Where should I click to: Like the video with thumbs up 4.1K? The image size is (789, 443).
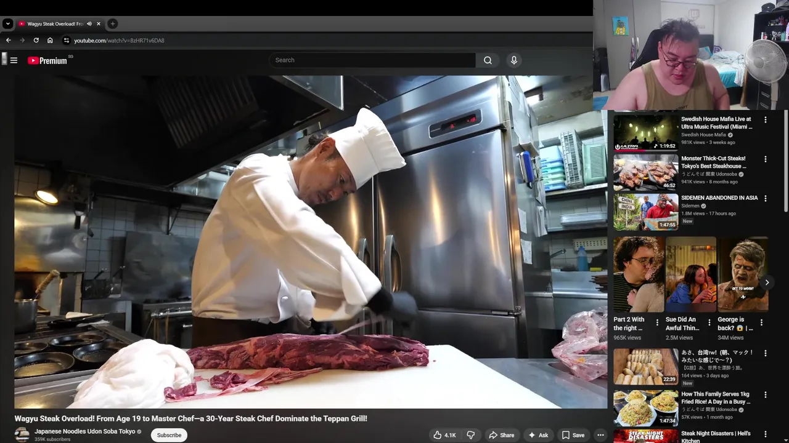tap(444, 435)
